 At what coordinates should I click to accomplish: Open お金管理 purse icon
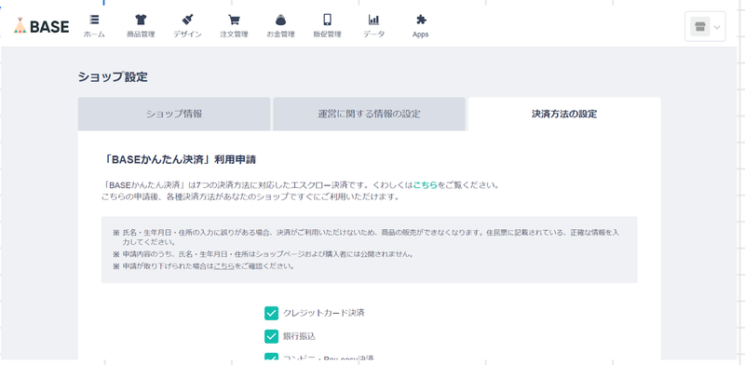[x=281, y=20]
